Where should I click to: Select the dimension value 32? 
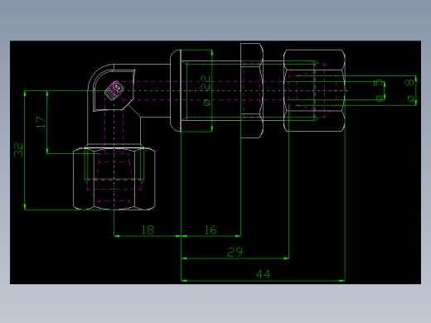[18, 150]
